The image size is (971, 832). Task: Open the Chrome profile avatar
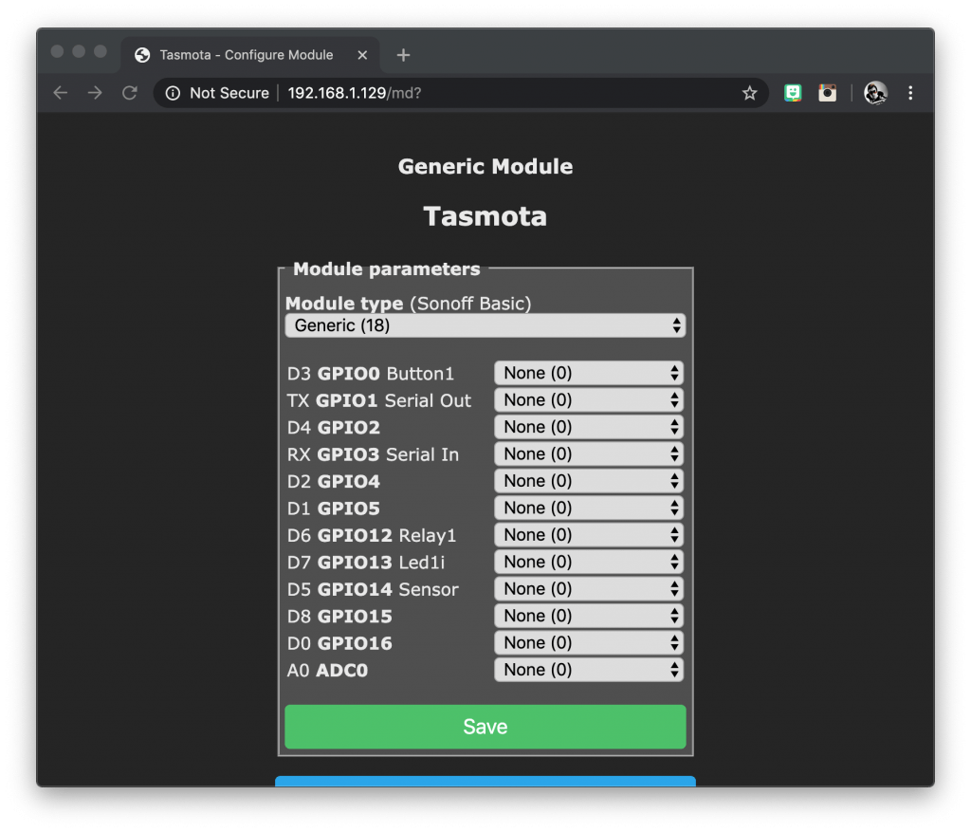(875, 93)
